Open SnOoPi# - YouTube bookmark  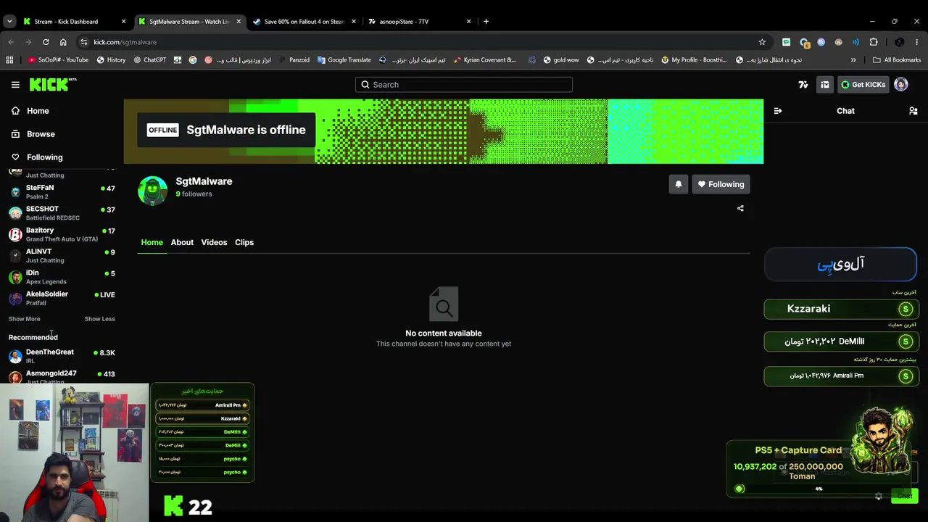[59, 60]
